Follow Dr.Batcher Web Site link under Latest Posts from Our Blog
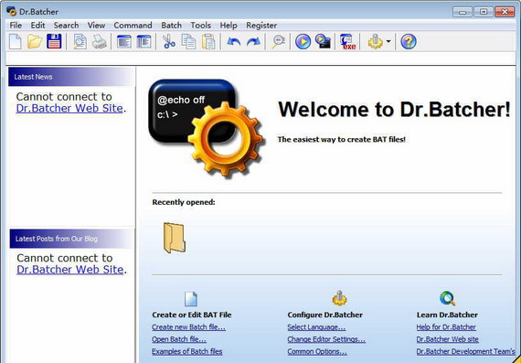 pyautogui.click(x=70, y=269)
